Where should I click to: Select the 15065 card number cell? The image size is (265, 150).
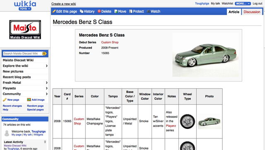(x=67, y=121)
